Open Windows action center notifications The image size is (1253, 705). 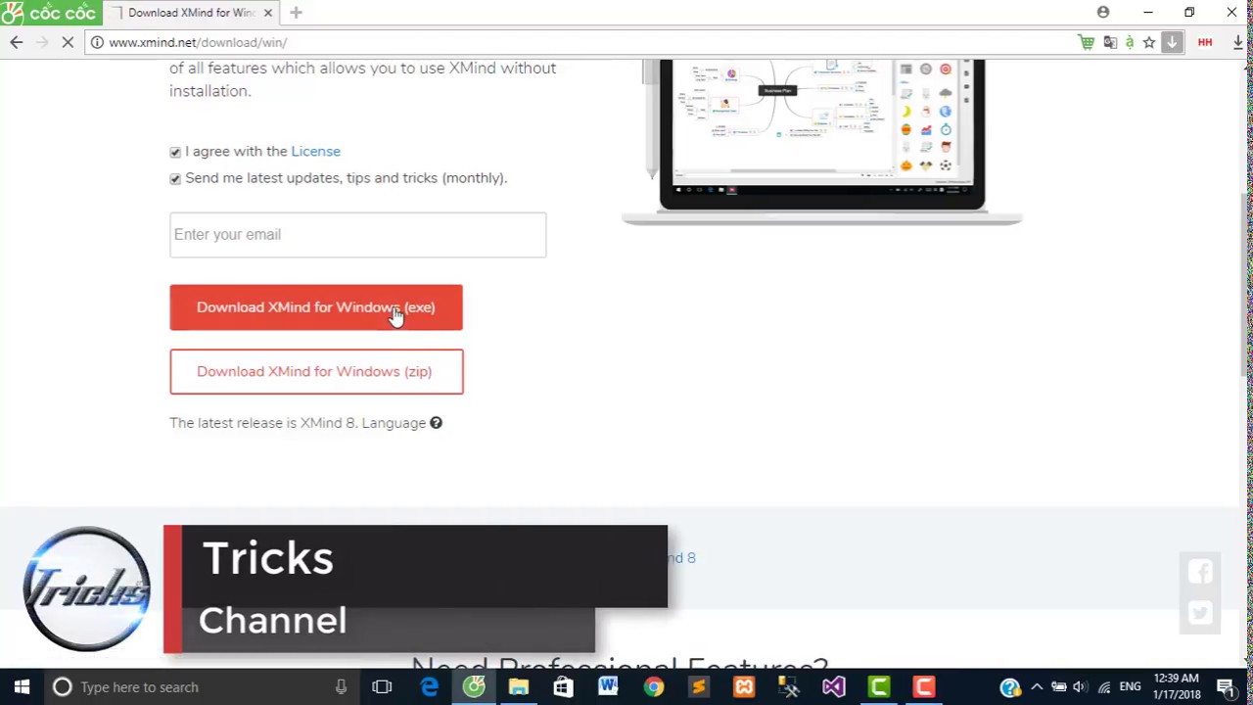point(1225,687)
